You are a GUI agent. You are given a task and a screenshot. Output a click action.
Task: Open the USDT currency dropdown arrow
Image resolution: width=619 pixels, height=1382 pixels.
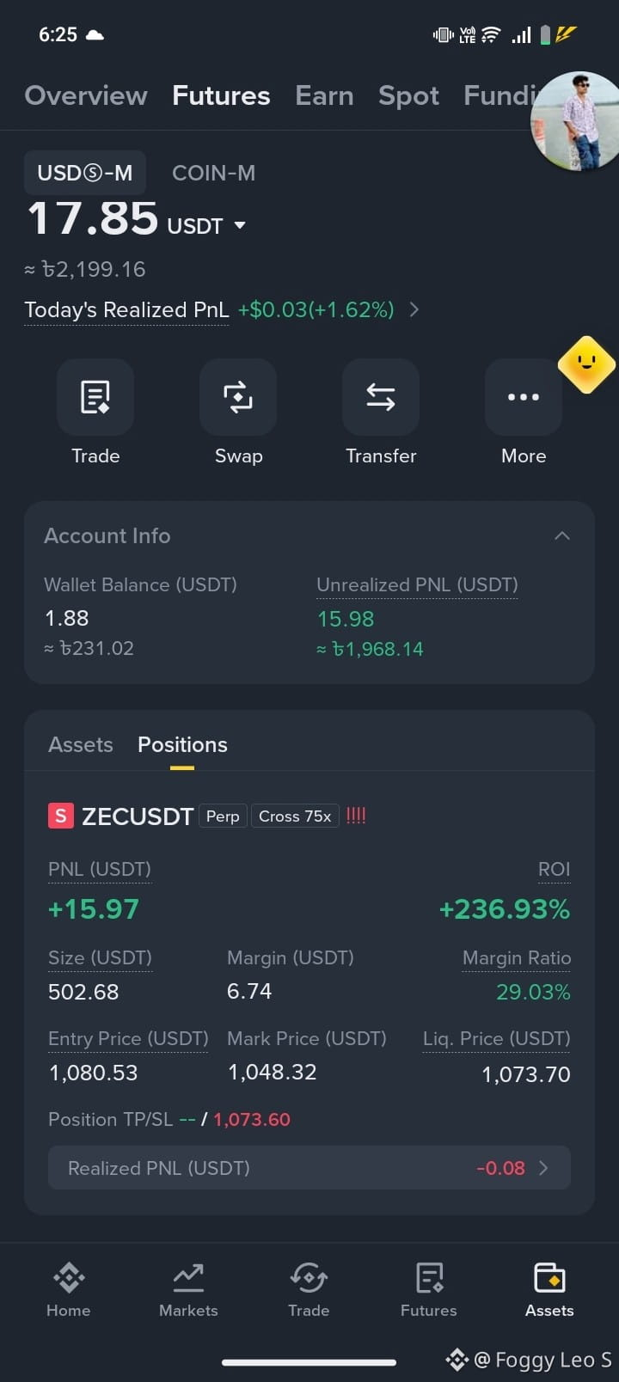coord(240,225)
